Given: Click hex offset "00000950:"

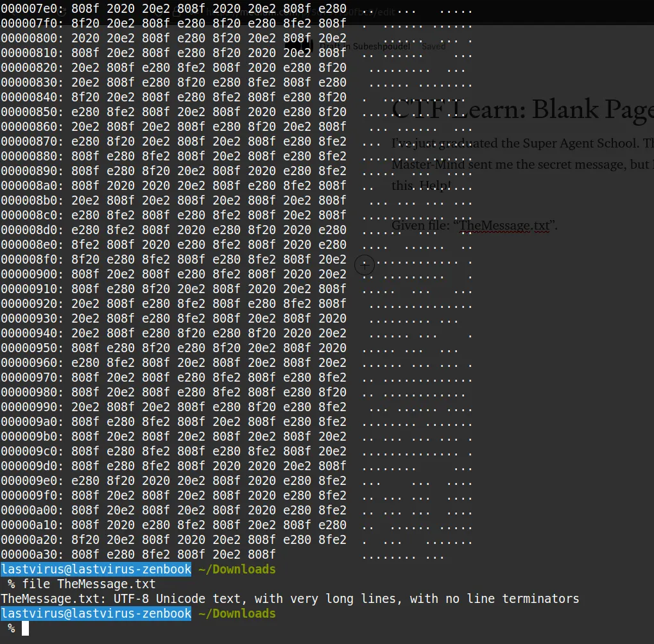Looking at the screenshot, I should click(x=32, y=348).
